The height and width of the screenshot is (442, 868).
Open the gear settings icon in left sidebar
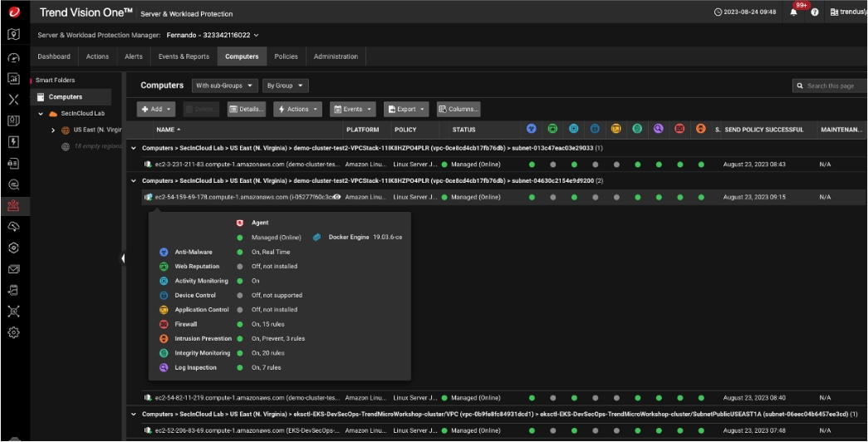[x=13, y=331]
